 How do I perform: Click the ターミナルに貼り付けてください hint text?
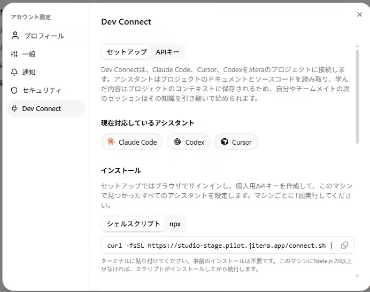point(226,265)
